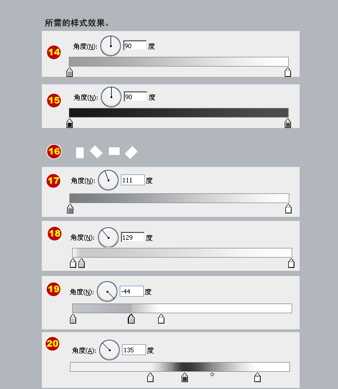
Task: Select the right white color stop in step 14
Action: pos(288,72)
